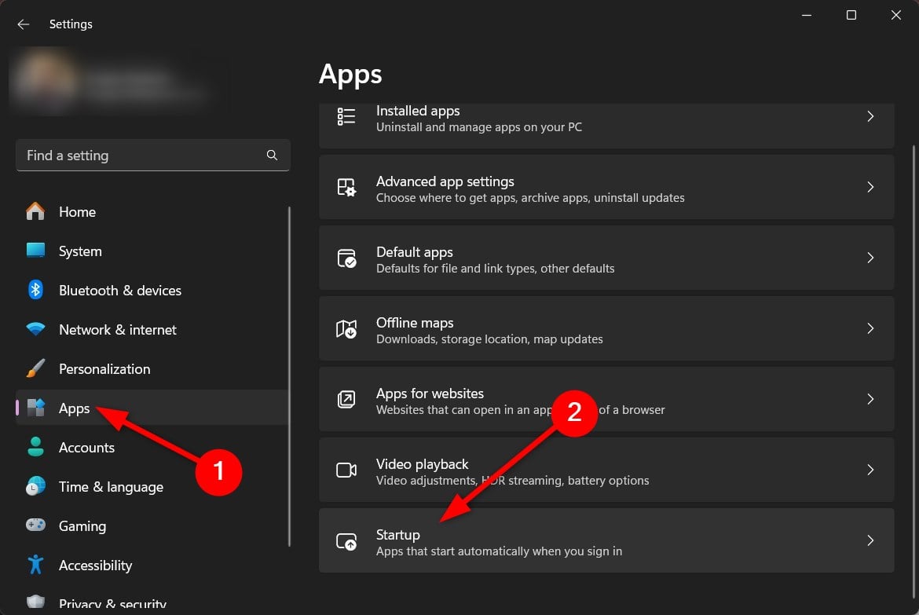Open Startup apps page
The height and width of the screenshot is (615, 919).
coord(606,540)
